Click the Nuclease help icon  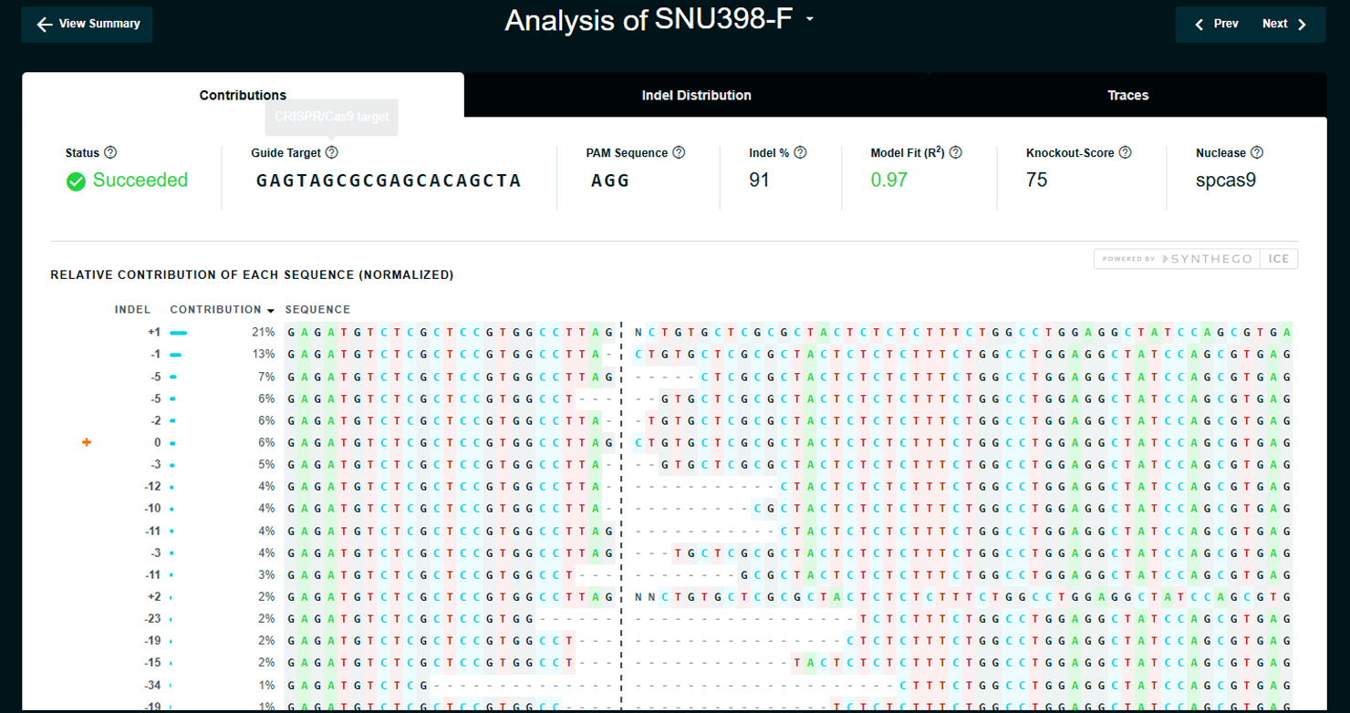(x=1257, y=153)
